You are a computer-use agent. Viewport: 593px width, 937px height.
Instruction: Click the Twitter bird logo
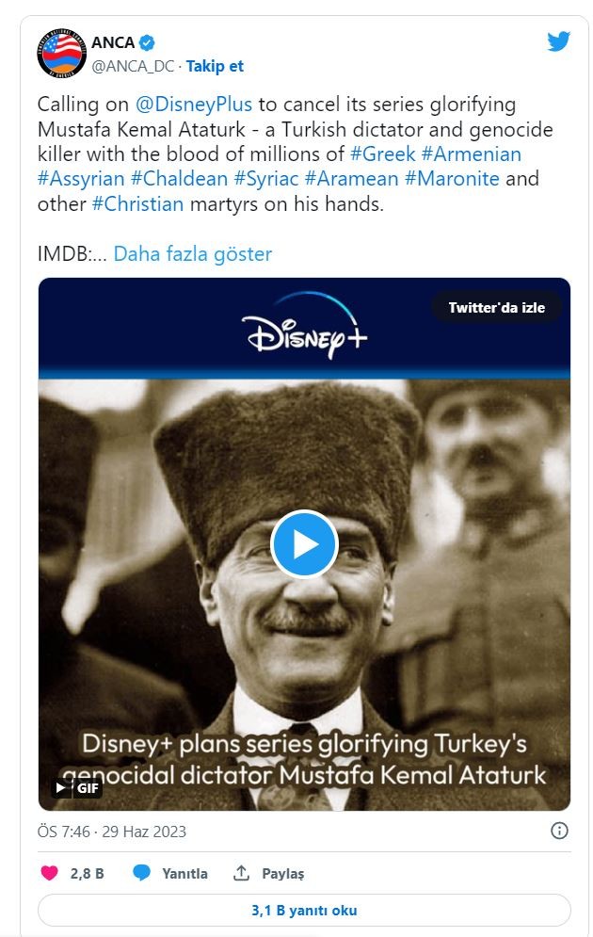(558, 41)
